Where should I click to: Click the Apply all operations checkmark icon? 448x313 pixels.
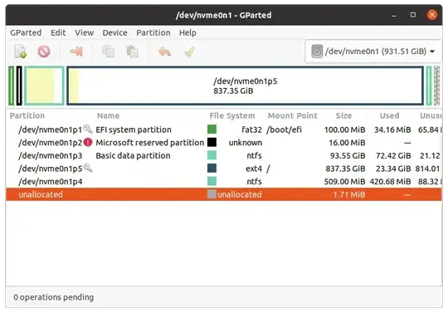pos(189,51)
